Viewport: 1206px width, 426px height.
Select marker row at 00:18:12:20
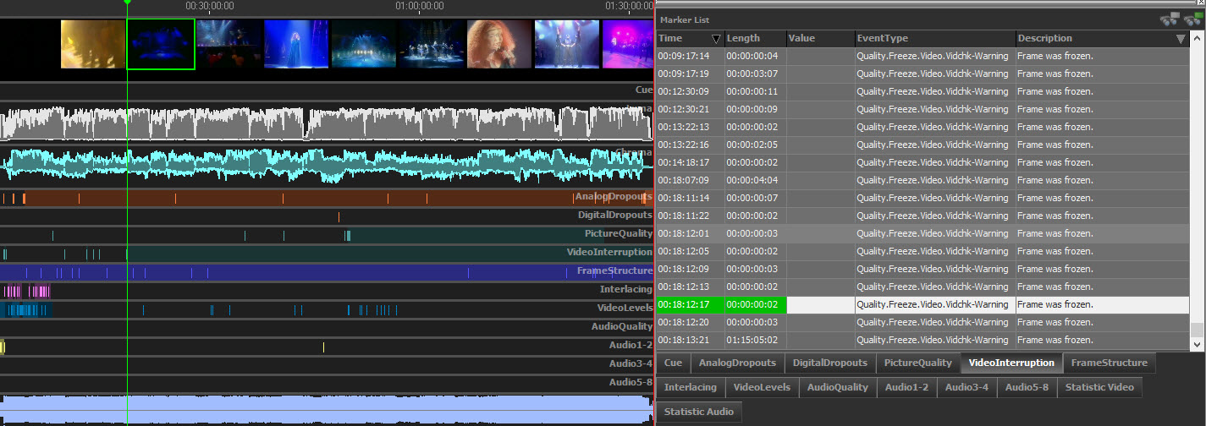point(923,322)
